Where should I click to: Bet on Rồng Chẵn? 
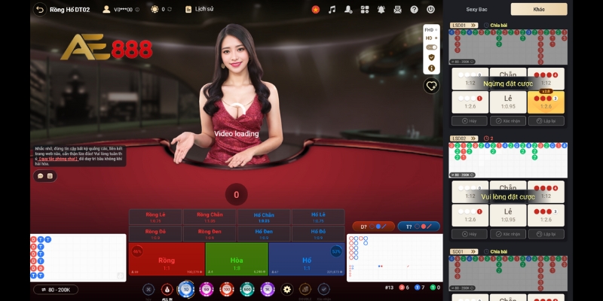click(x=210, y=217)
